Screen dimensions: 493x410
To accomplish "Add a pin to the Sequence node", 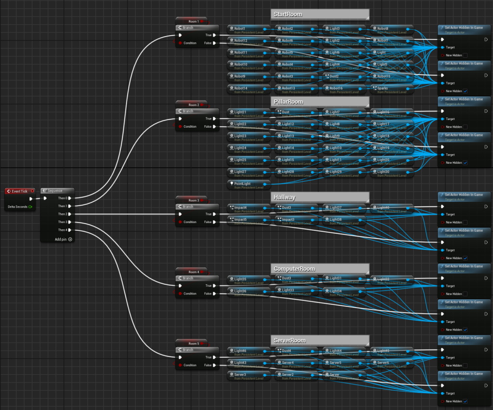I will click(70, 239).
